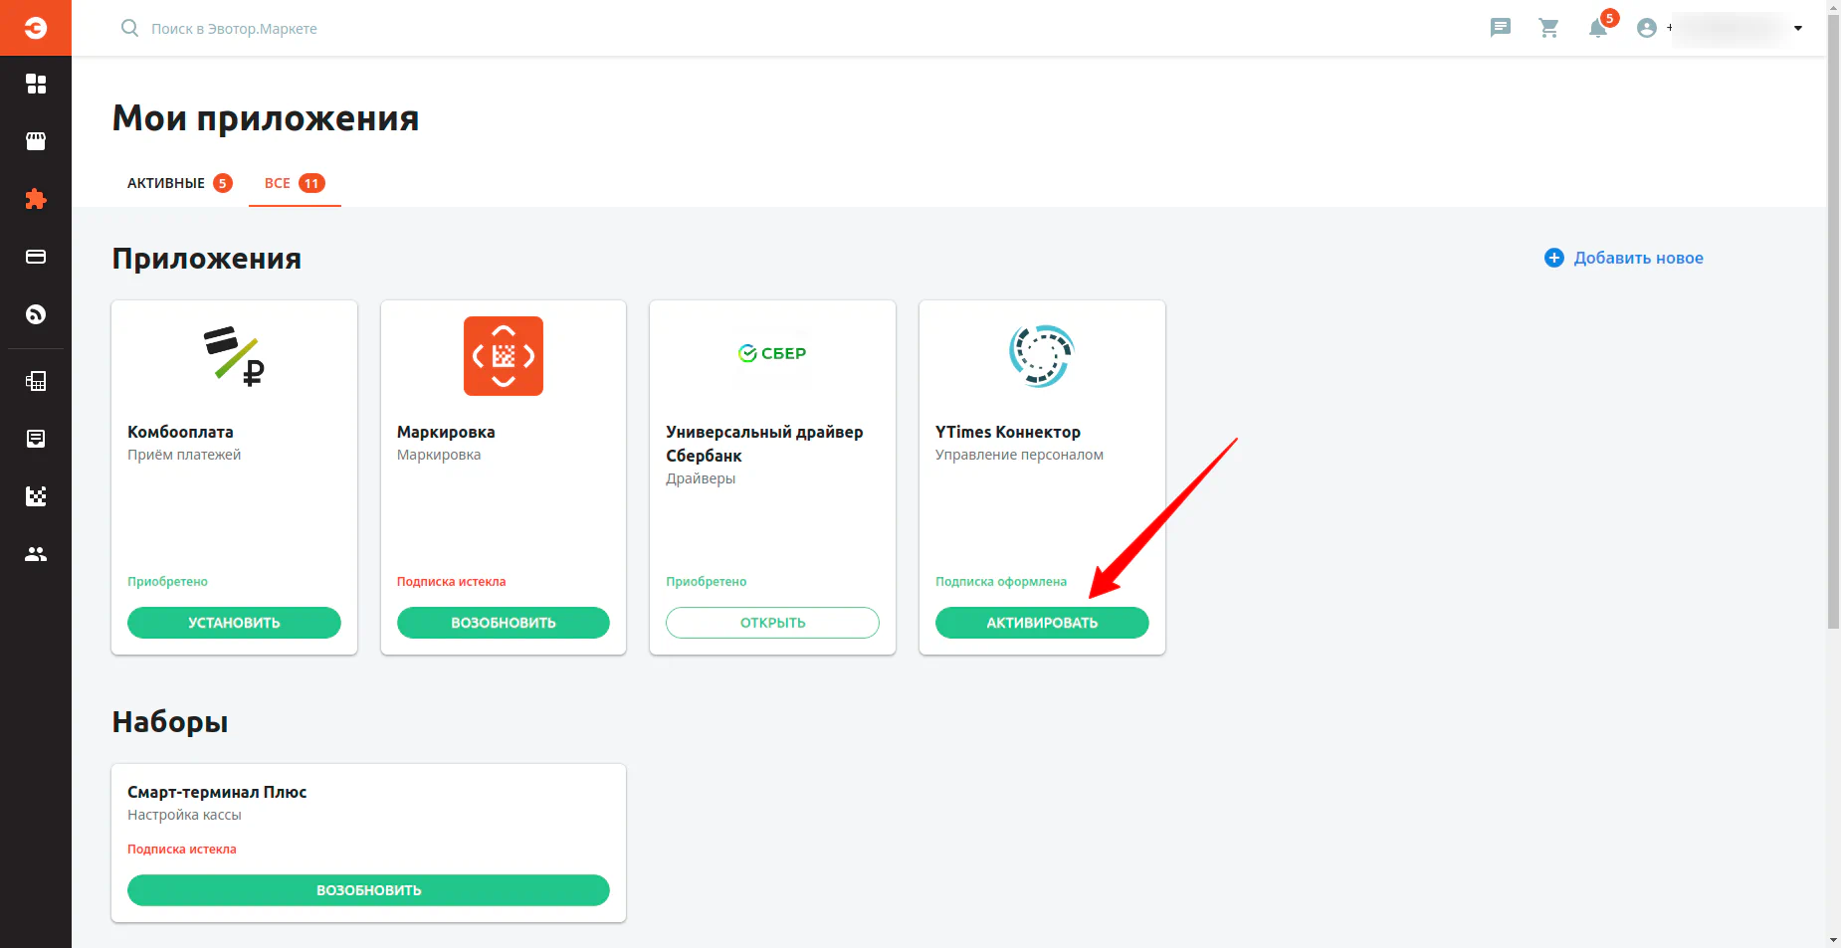The height and width of the screenshot is (948, 1841).
Task: Click the Мои приложения page heading
Action: (266, 118)
